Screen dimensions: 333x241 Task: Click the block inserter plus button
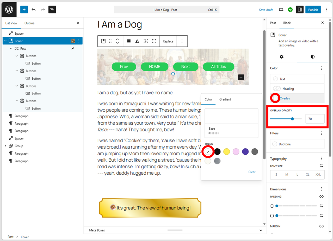click(24, 10)
